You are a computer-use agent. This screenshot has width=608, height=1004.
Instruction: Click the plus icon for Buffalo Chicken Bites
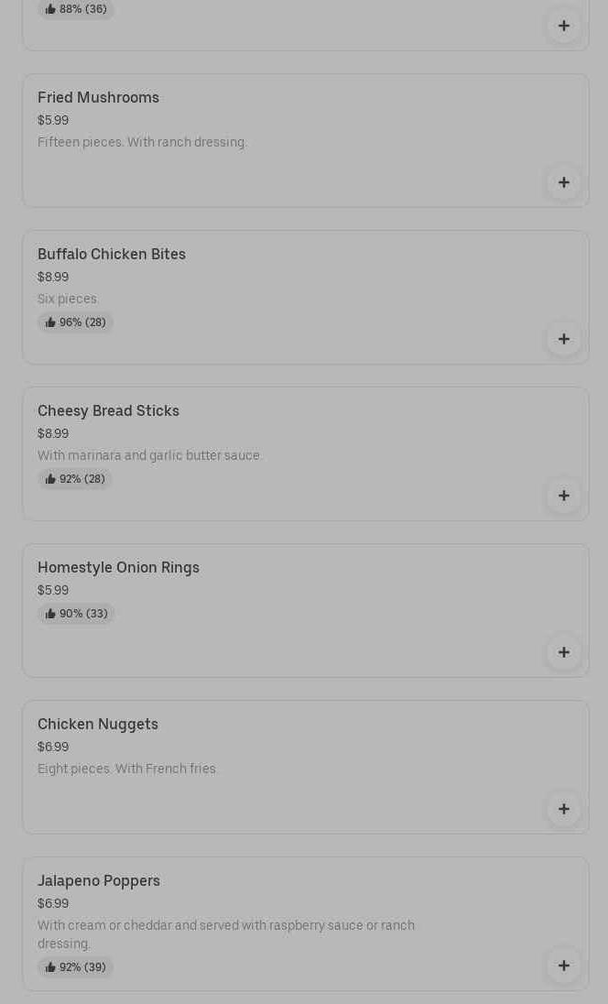tap(563, 339)
